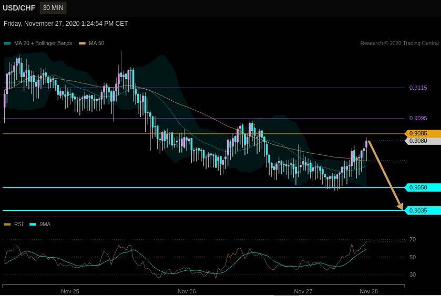This screenshot has width=441, height=296.
Task: Click the 0.9095 resistance level label
Action: click(x=418, y=118)
